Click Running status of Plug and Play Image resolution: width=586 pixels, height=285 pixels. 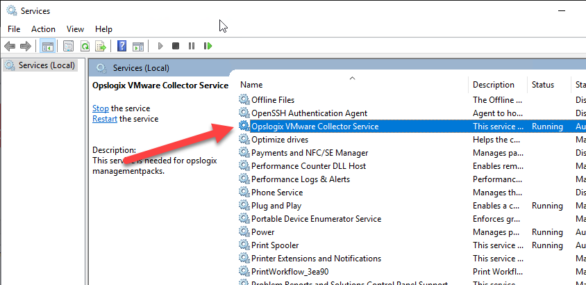coord(547,206)
